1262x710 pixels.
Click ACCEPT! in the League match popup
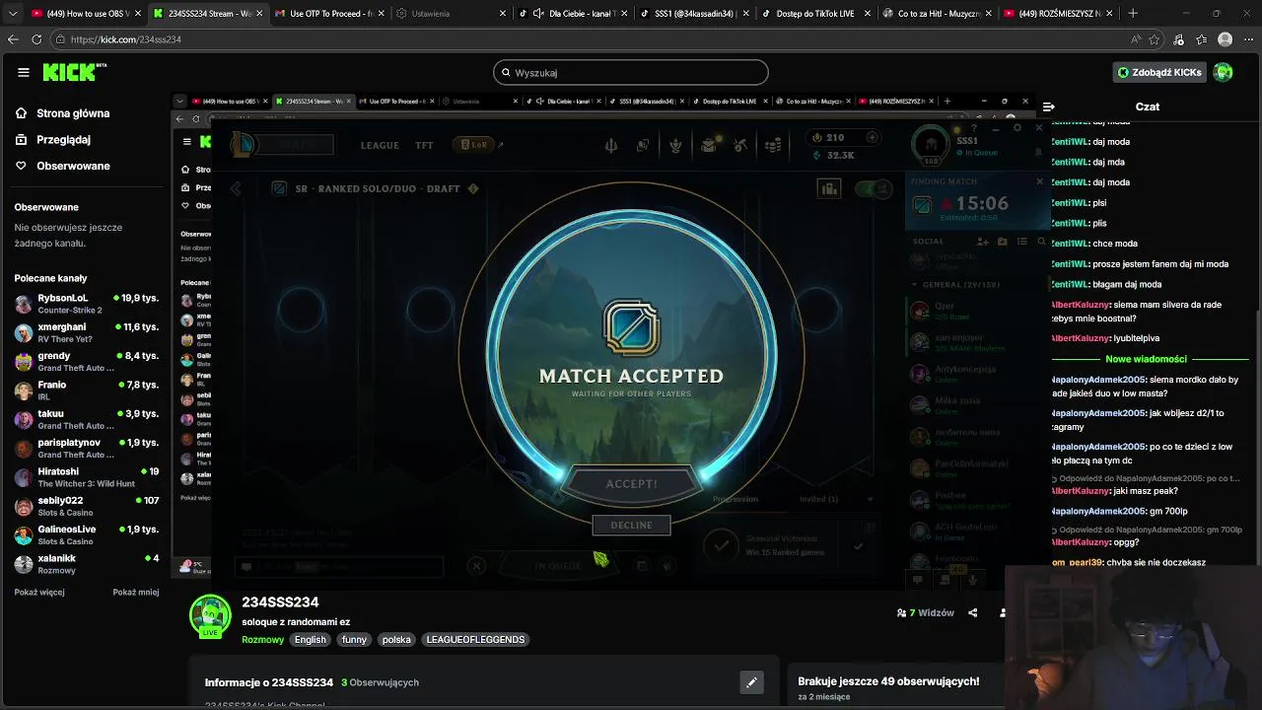pyautogui.click(x=632, y=483)
